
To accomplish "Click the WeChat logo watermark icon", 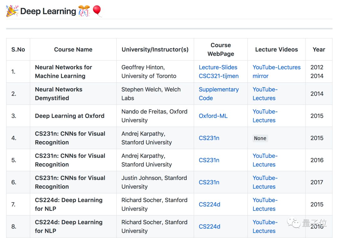I will click(294, 223).
